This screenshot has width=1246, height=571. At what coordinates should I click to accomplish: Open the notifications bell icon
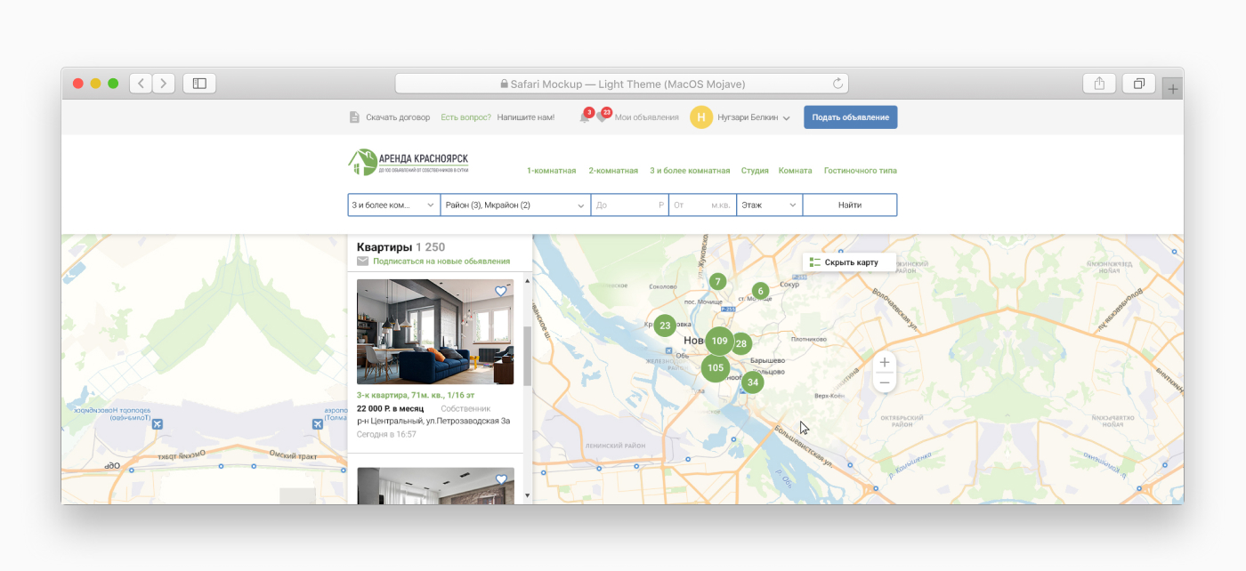(585, 117)
